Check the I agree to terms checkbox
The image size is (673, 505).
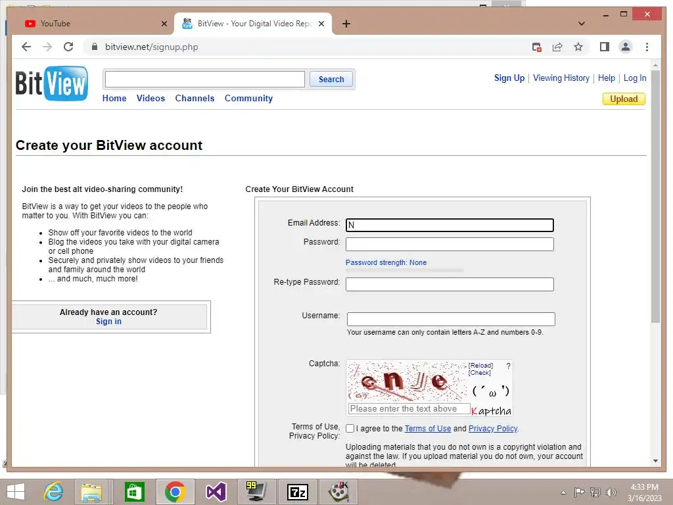350,429
